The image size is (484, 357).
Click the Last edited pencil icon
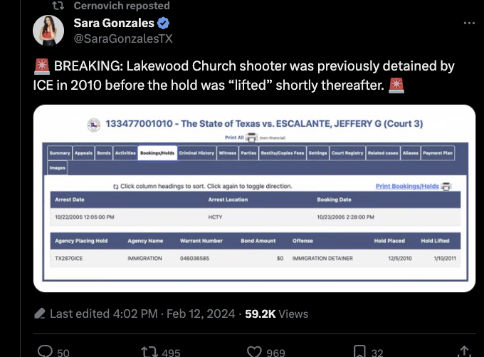pos(40,314)
